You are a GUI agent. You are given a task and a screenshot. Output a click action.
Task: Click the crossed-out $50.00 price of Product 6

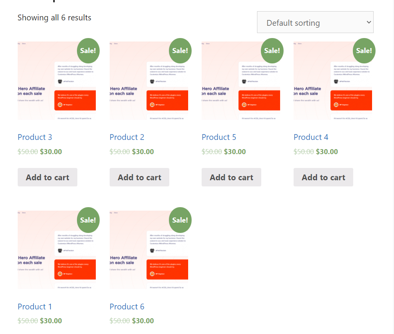coord(120,321)
